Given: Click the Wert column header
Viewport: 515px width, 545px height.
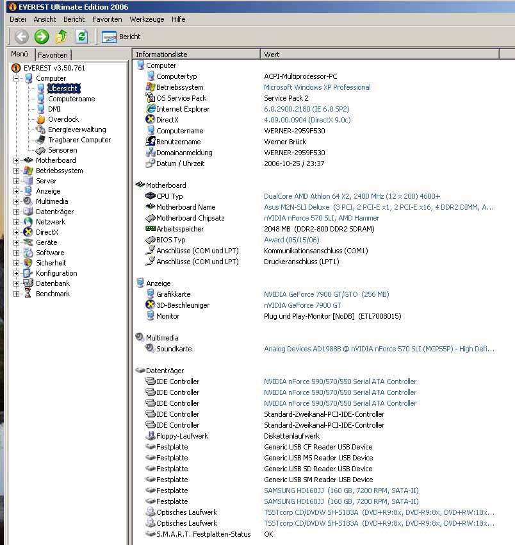Looking at the screenshot, I should tap(380, 55).
